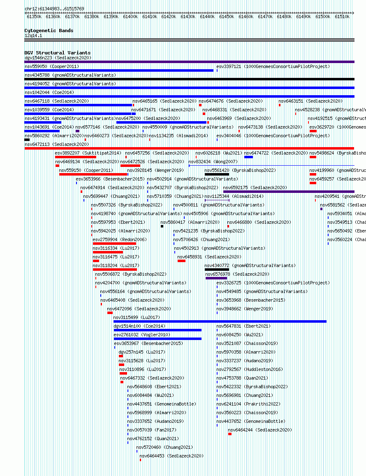The image size is (366, 476).
Task: Click the red bar beneath esv2759904 (Redon2006)
Action: (x=114, y=244)
